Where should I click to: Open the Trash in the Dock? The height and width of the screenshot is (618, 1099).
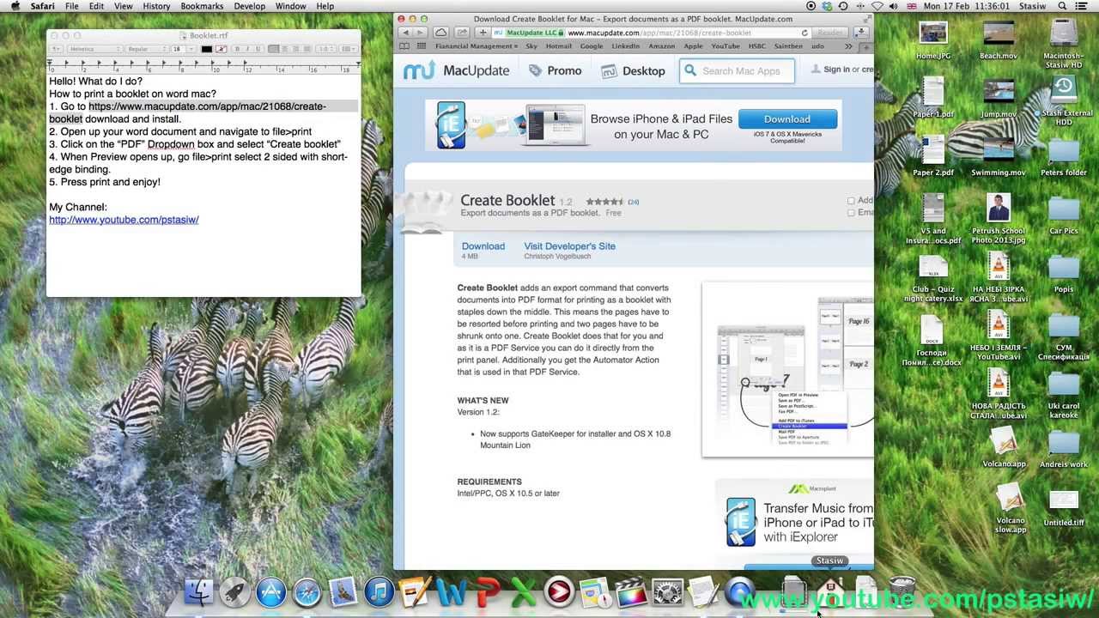(x=902, y=591)
